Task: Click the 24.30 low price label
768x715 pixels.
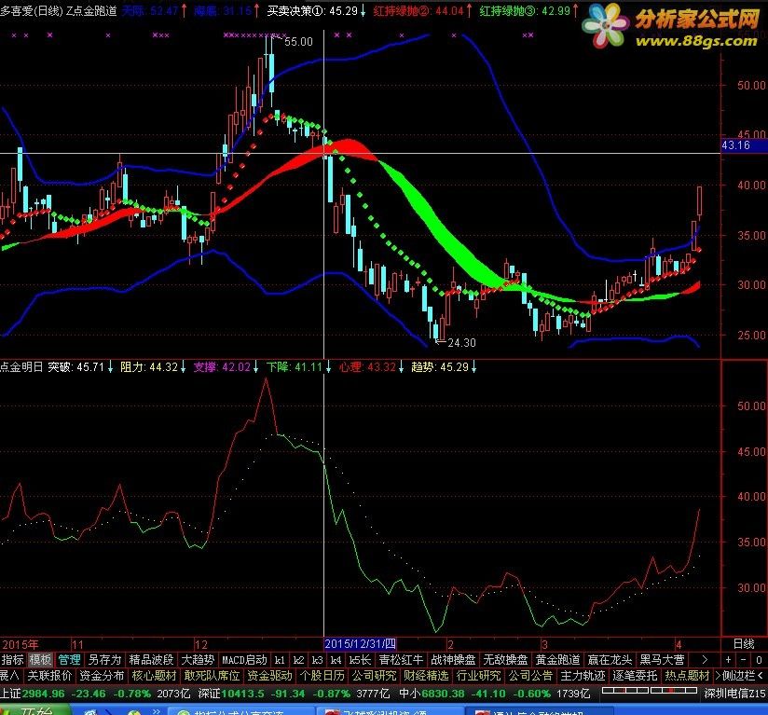Action: click(461, 343)
